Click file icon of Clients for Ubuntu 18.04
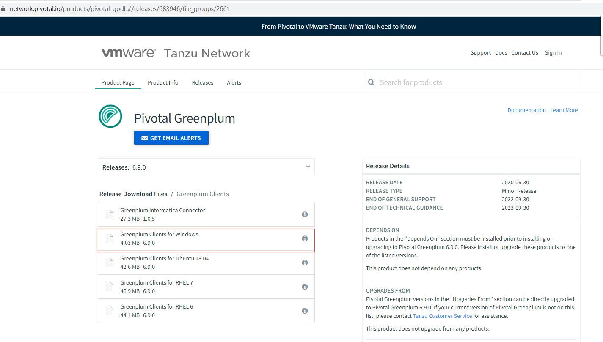 click(x=109, y=263)
